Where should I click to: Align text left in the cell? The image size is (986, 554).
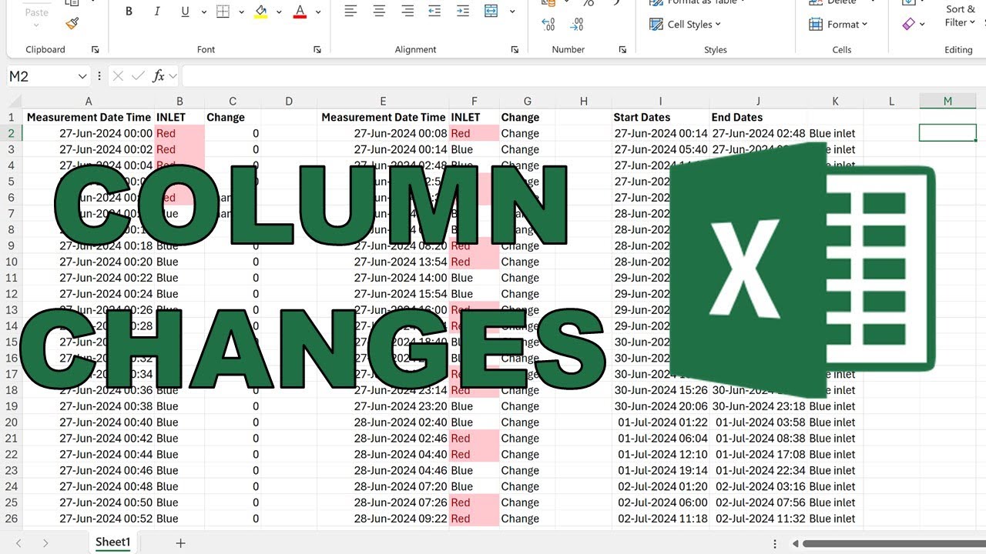point(350,11)
